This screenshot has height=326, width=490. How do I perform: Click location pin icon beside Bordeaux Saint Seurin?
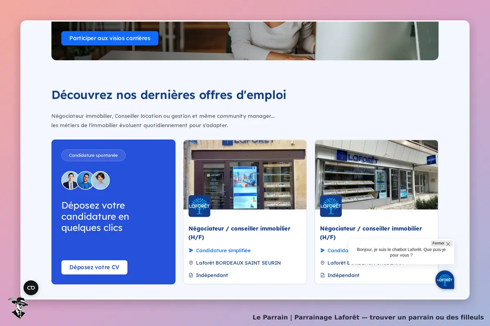click(191, 263)
